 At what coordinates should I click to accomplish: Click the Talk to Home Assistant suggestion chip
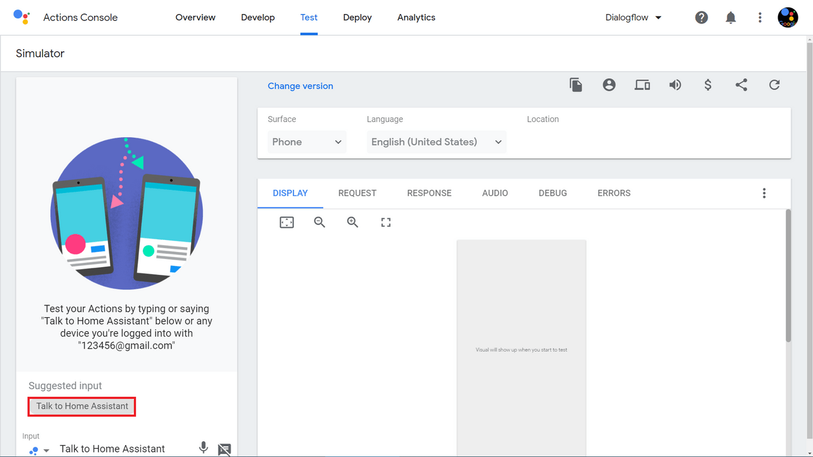pos(82,406)
